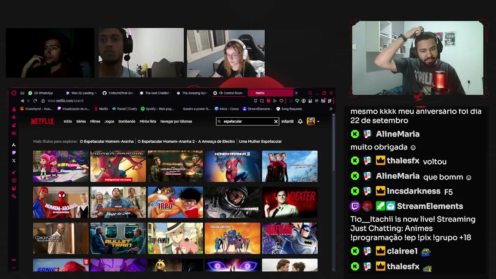Clear the search text with the X
496x279 pixels.
[276, 121]
